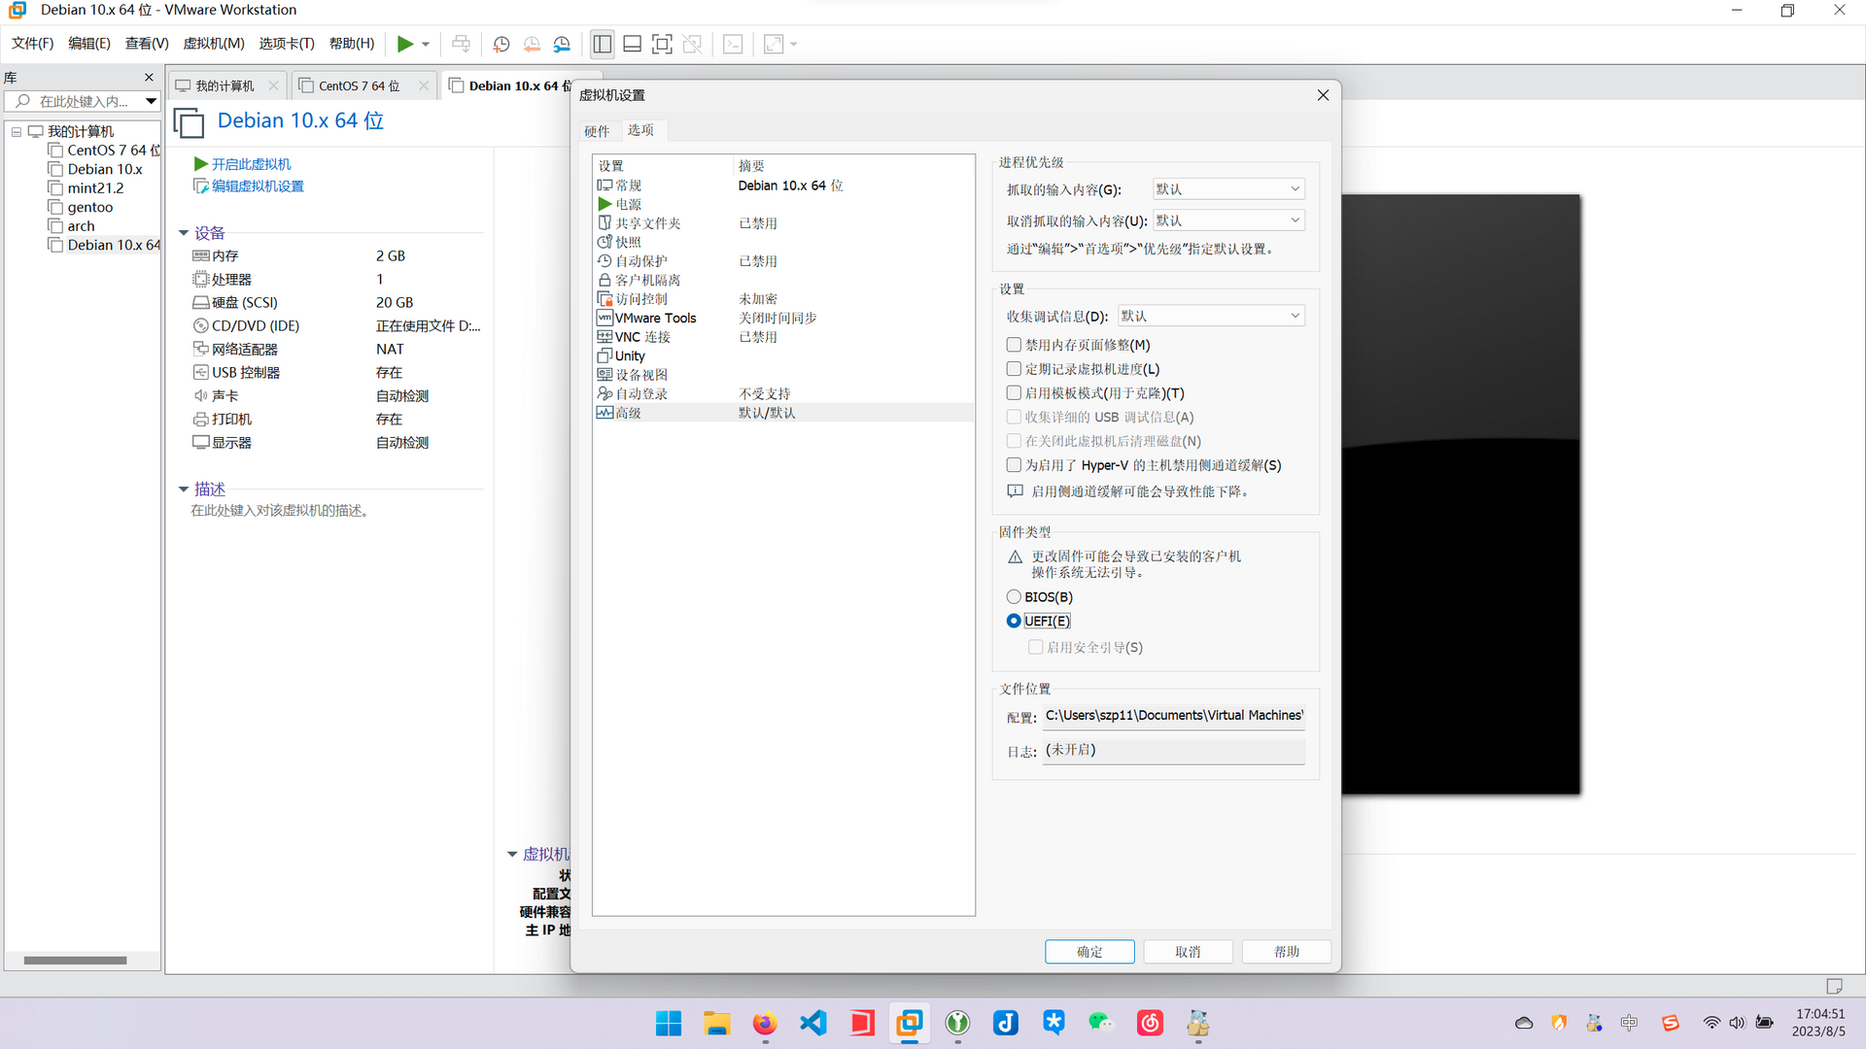
Task: Open 收集调试信息 dropdown
Action: [1211, 316]
